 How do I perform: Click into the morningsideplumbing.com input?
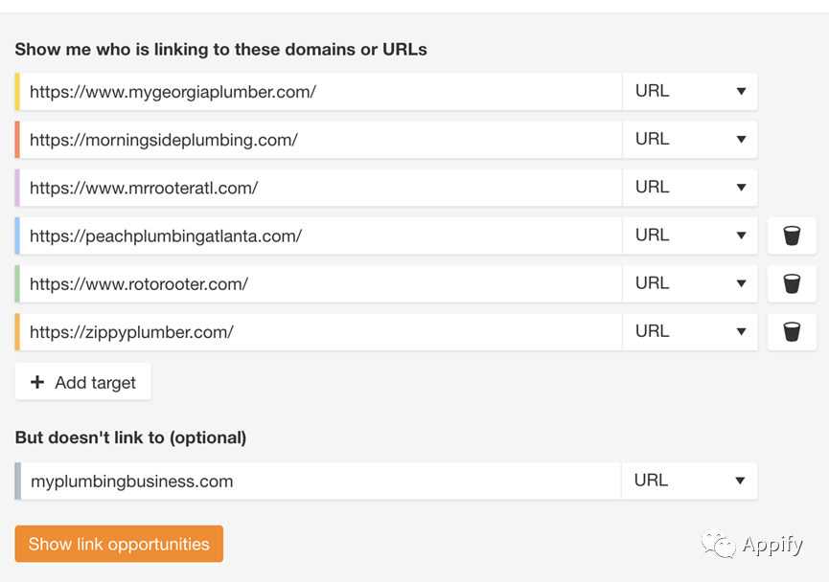point(318,140)
